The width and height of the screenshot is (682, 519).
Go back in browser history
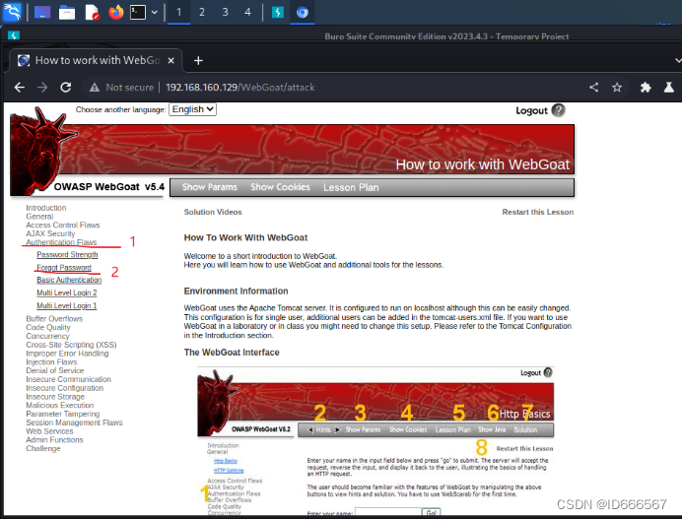[x=20, y=88]
